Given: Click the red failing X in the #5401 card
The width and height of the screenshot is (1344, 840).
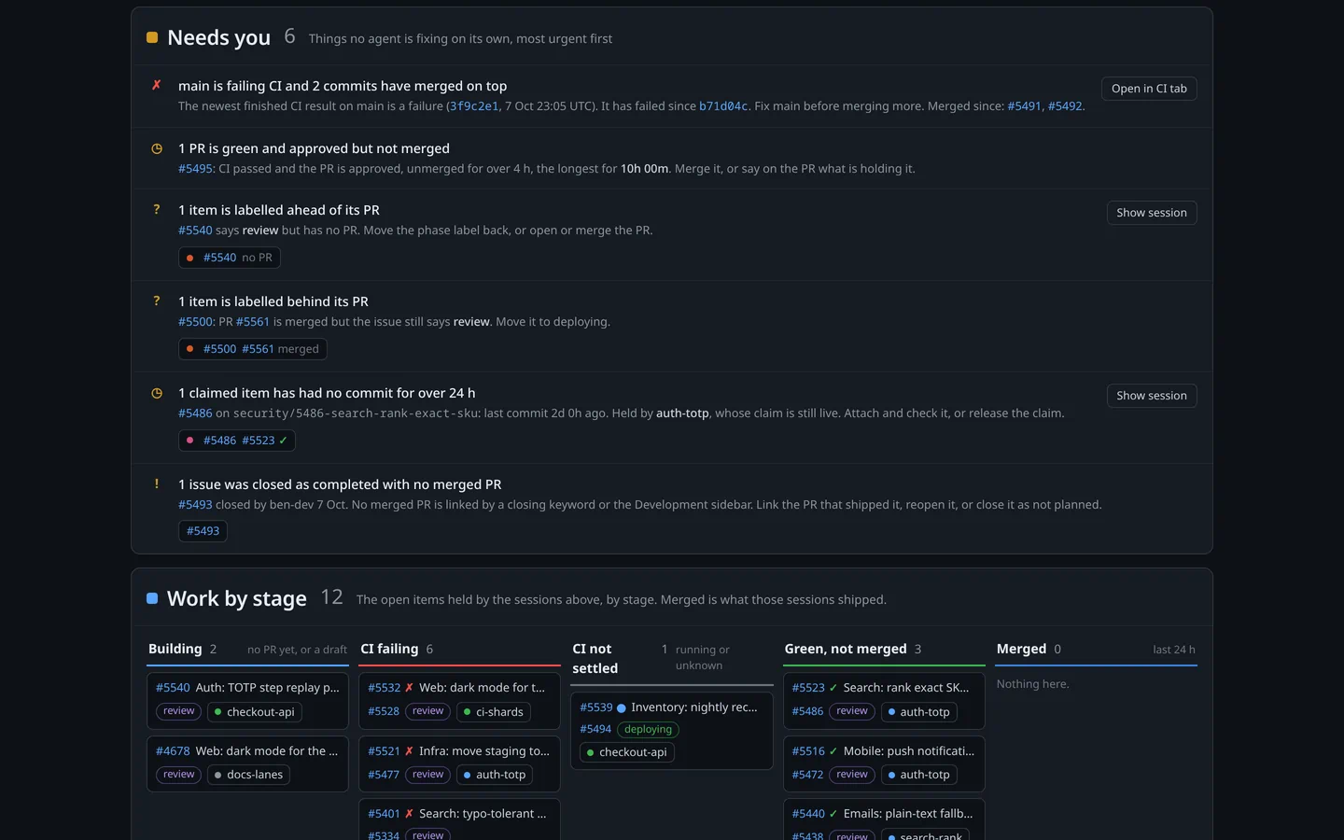Looking at the screenshot, I should 409,814.
